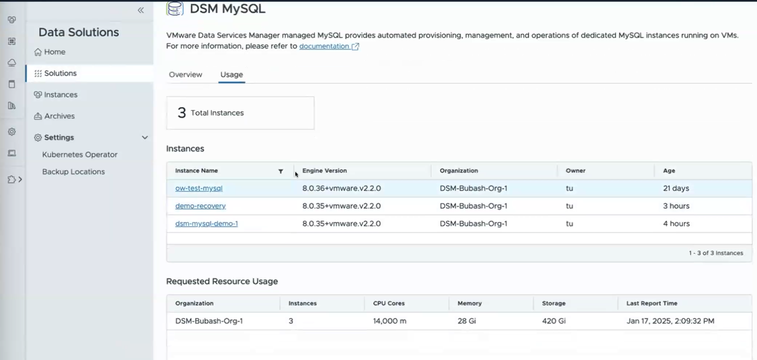
Task: Click the Instance Name column header
Action: [197, 171]
